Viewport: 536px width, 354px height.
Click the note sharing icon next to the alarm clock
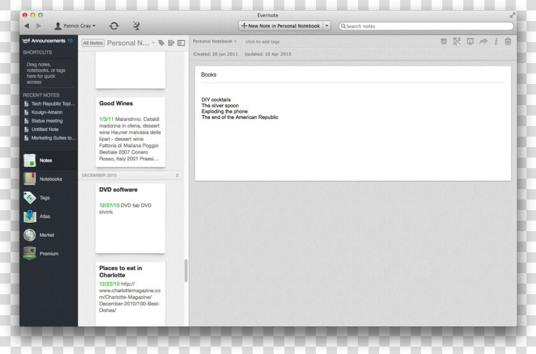click(x=457, y=41)
